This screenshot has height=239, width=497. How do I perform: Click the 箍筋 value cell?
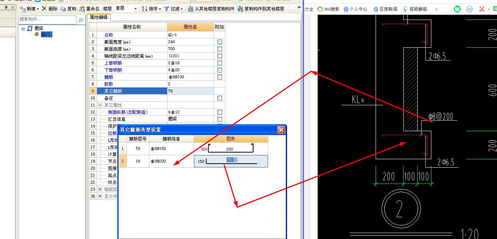[190, 77]
